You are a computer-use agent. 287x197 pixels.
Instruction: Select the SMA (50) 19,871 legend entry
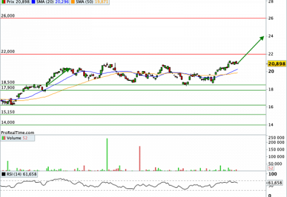(x=90, y=2)
